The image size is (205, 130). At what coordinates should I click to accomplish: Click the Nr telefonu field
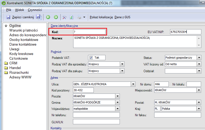pos(96,115)
